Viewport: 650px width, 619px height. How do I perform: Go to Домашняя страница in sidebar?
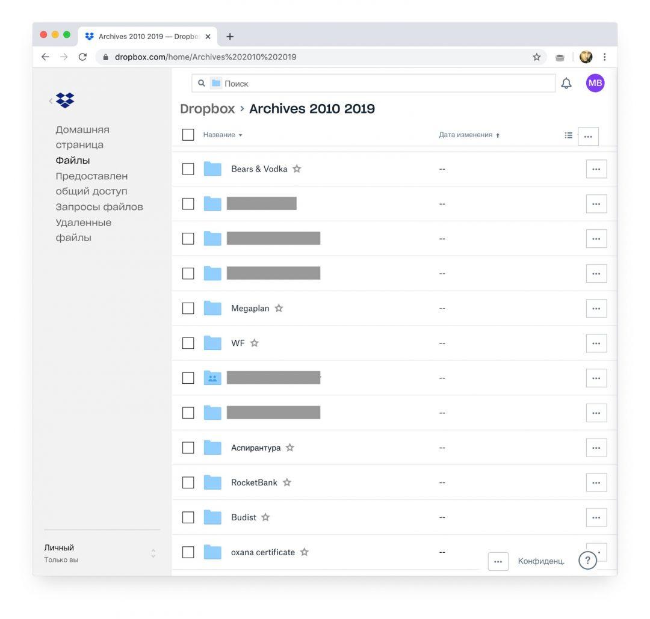coord(82,137)
